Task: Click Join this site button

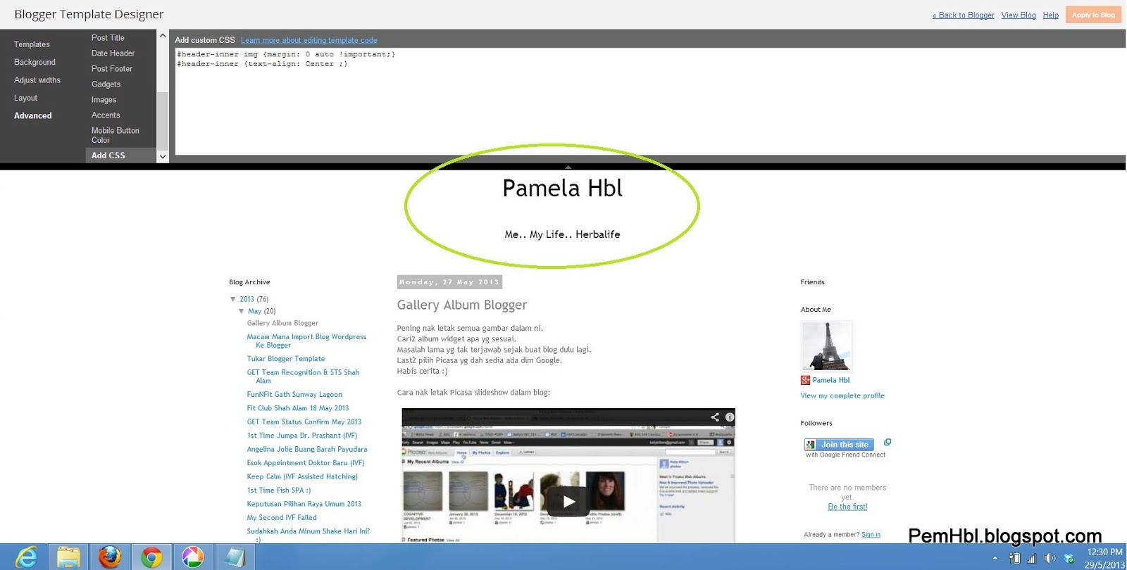Action: click(839, 445)
